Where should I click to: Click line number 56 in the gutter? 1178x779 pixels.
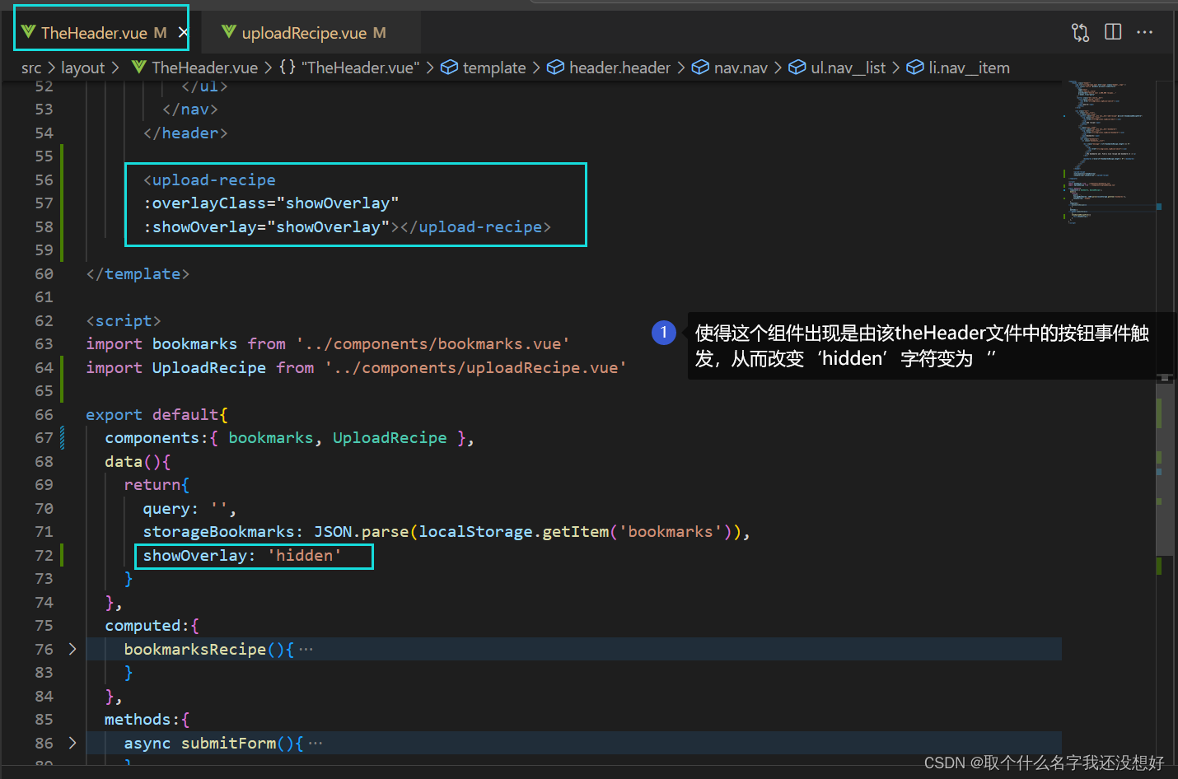(x=44, y=180)
